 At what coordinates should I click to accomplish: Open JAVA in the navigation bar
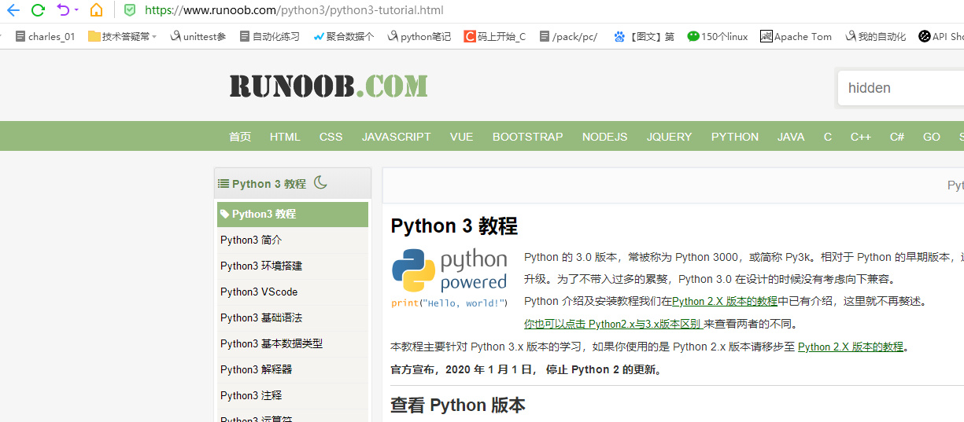791,137
